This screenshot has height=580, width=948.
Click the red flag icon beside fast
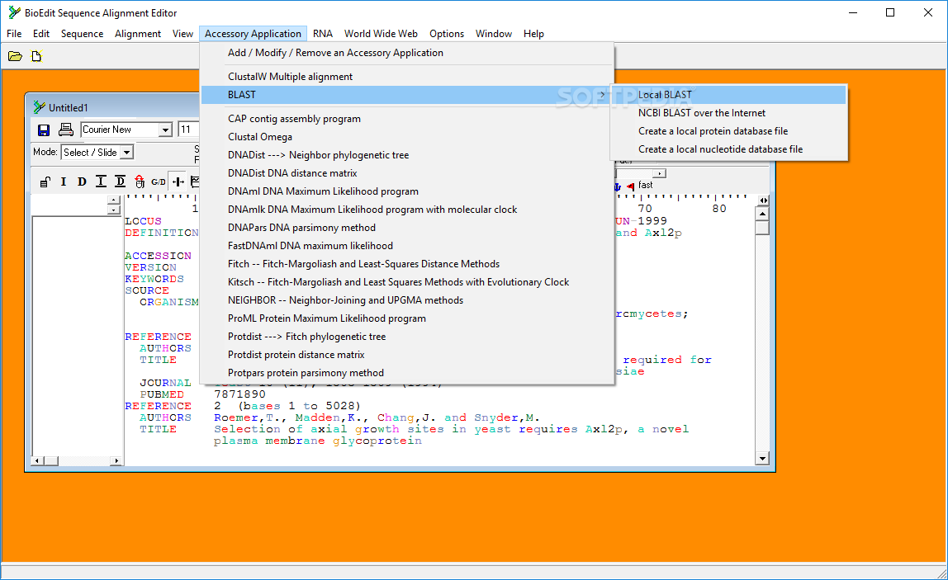tap(631, 186)
